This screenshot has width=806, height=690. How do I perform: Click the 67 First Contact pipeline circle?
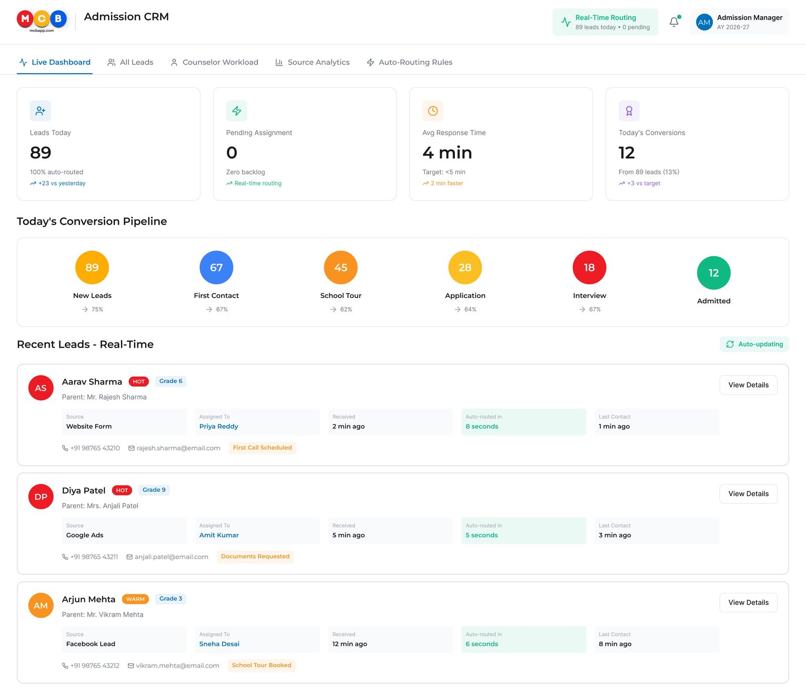pyautogui.click(x=217, y=268)
